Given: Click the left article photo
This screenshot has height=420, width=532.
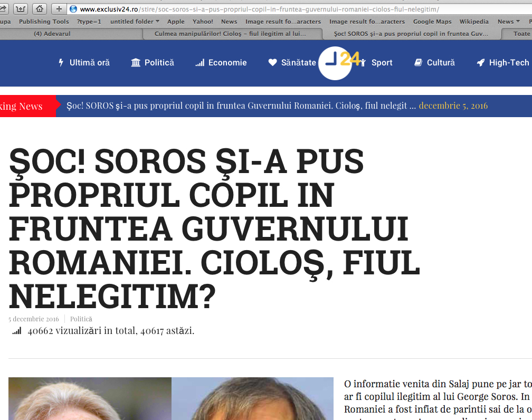Looking at the screenshot, I should (x=90, y=398).
